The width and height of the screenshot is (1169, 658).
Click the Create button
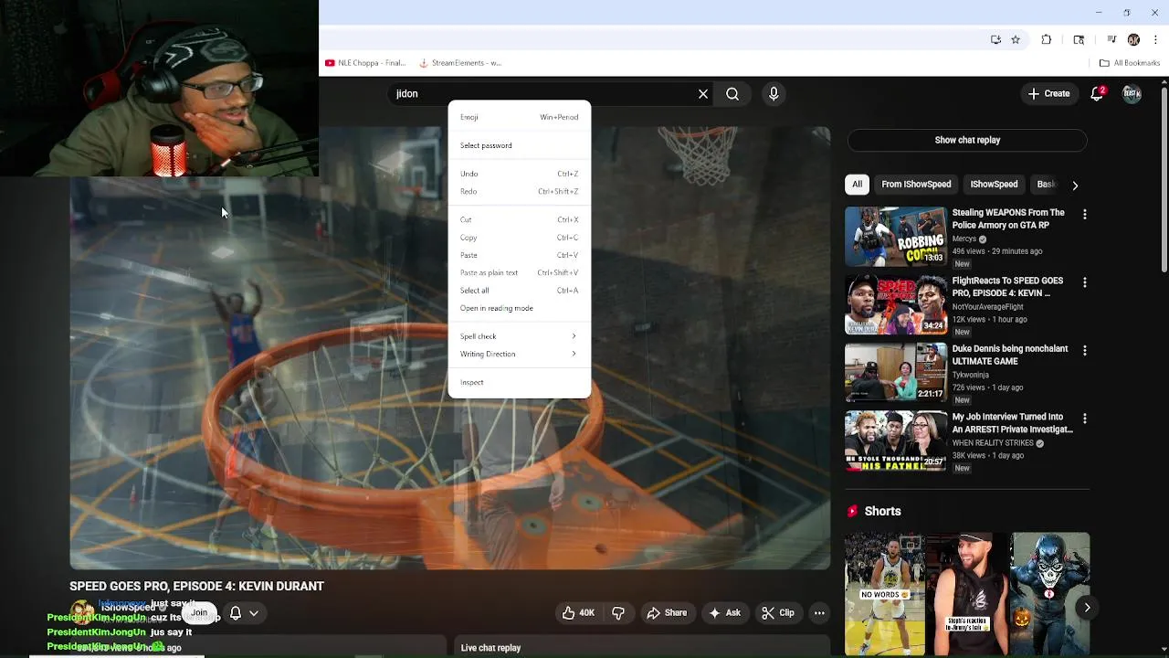(x=1048, y=93)
